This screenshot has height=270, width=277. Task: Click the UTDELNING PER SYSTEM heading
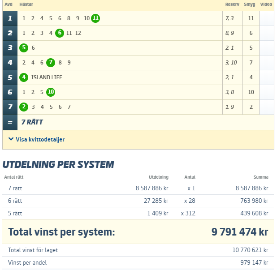click(x=58, y=164)
